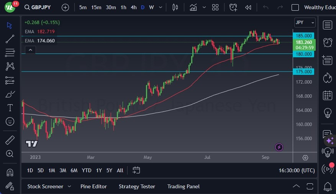
Task: Expand the time interval dropdown arrow
Action: point(161,7)
